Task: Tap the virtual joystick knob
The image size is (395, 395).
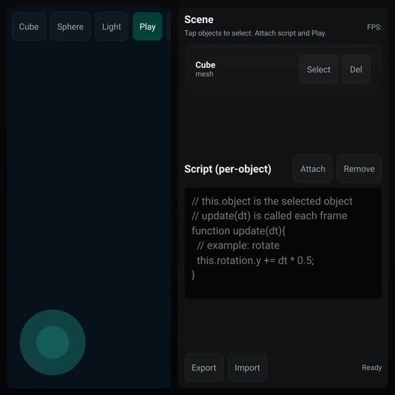Action: tap(53, 342)
